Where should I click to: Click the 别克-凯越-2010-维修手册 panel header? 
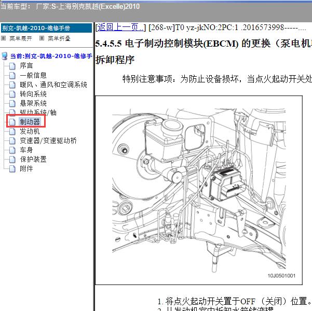[x=46, y=28]
